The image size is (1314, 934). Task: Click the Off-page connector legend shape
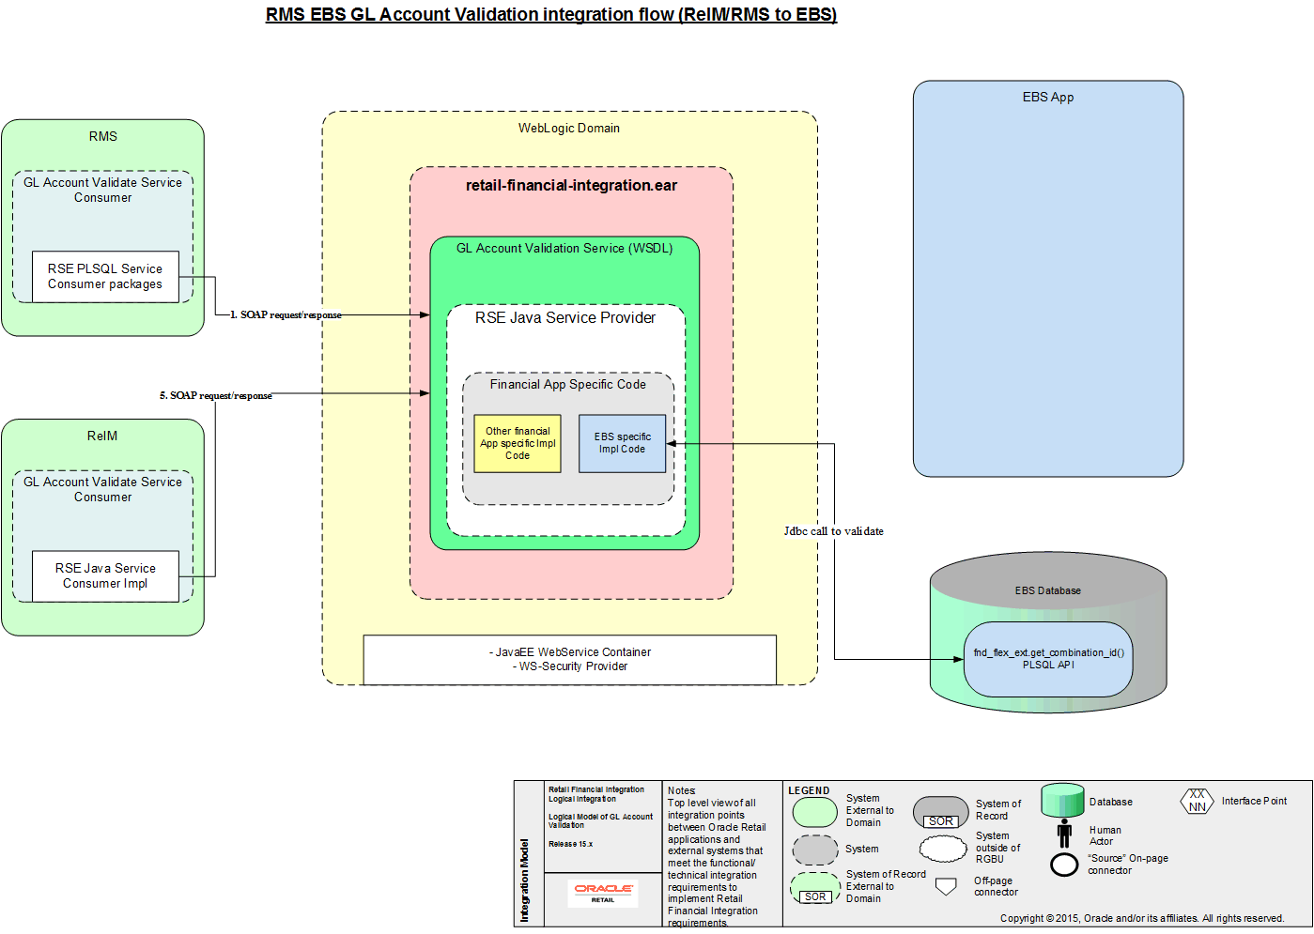click(945, 885)
